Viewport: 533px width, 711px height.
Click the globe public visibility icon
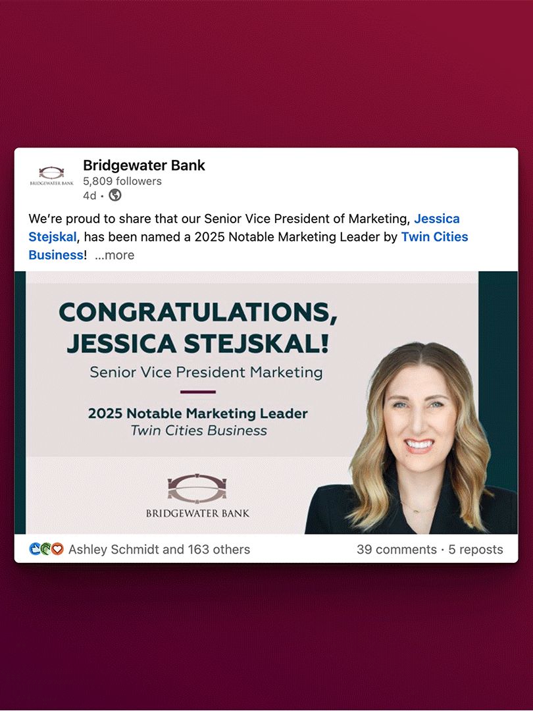tap(115, 196)
